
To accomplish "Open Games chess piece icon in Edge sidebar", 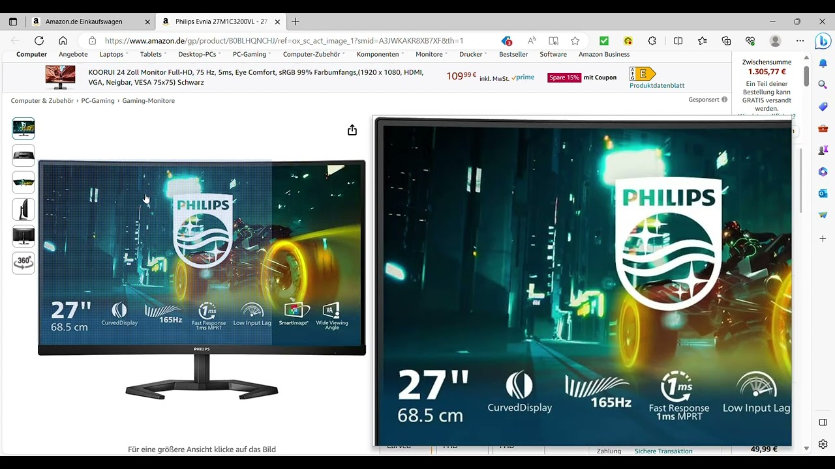I will pyautogui.click(x=823, y=150).
